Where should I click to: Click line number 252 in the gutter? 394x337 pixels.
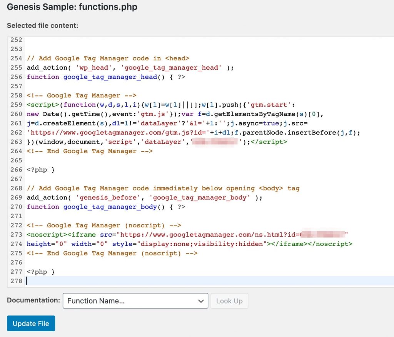(x=16, y=40)
